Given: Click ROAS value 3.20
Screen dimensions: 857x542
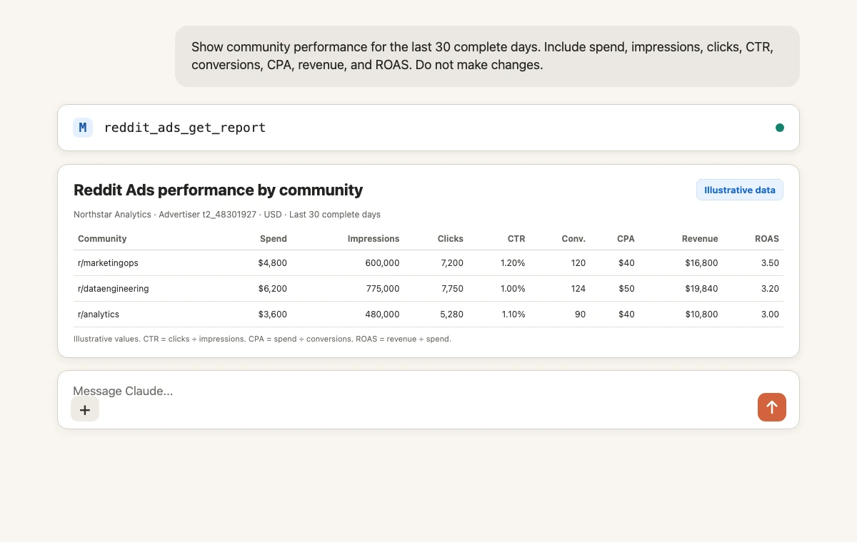Looking at the screenshot, I should [x=770, y=289].
